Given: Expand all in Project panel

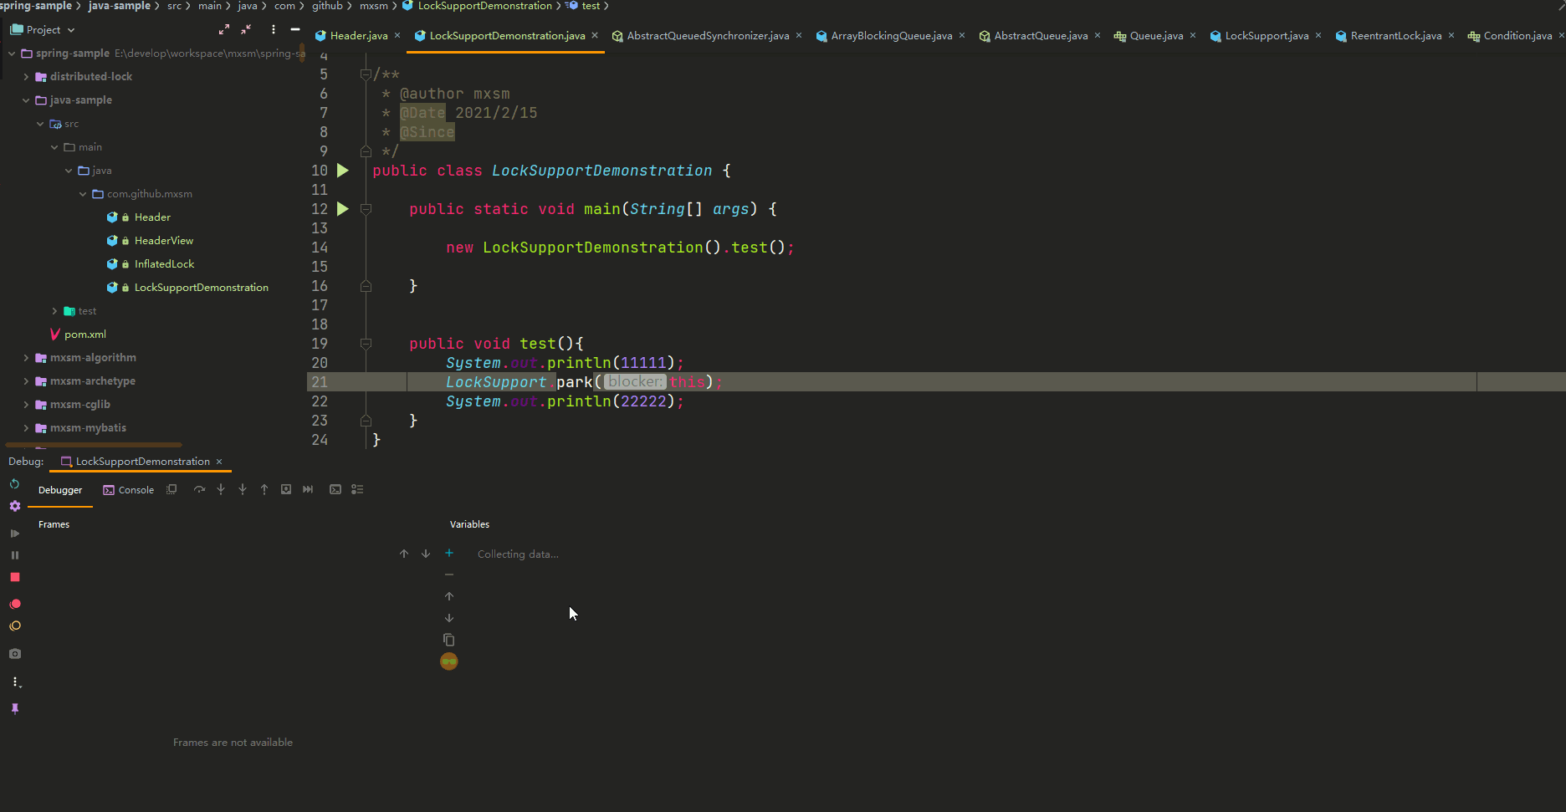Looking at the screenshot, I should click(x=224, y=29).
